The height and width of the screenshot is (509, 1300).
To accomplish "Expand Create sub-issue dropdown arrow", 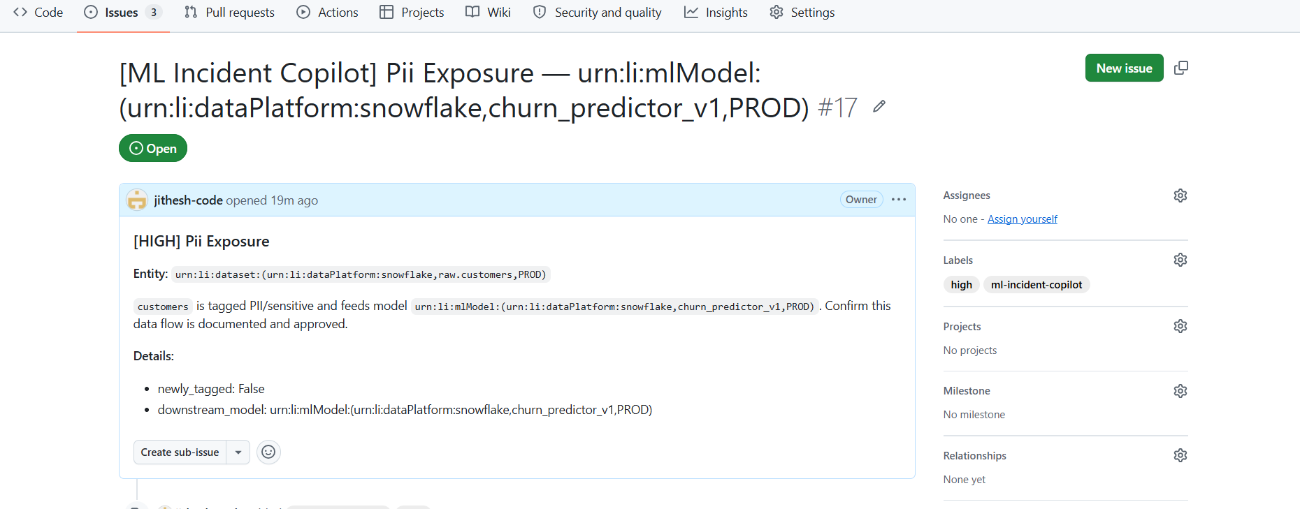I will click(x=238, y=452).
